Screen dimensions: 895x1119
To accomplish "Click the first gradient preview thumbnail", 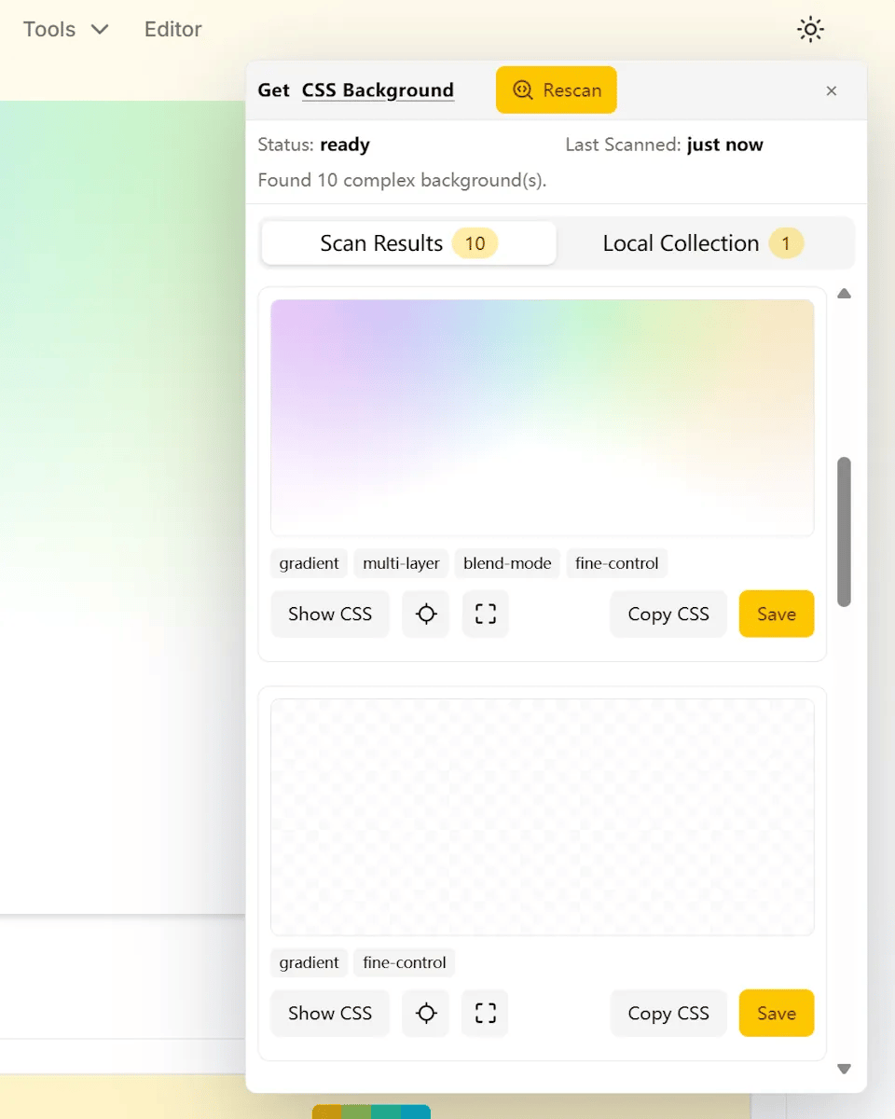I will pyautogui.click(x=542, y=416).
